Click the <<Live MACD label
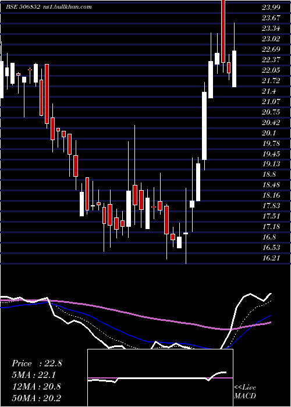 tap(245, 391)
